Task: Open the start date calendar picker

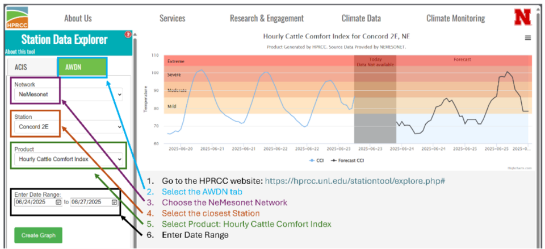Action: point(58,202)
